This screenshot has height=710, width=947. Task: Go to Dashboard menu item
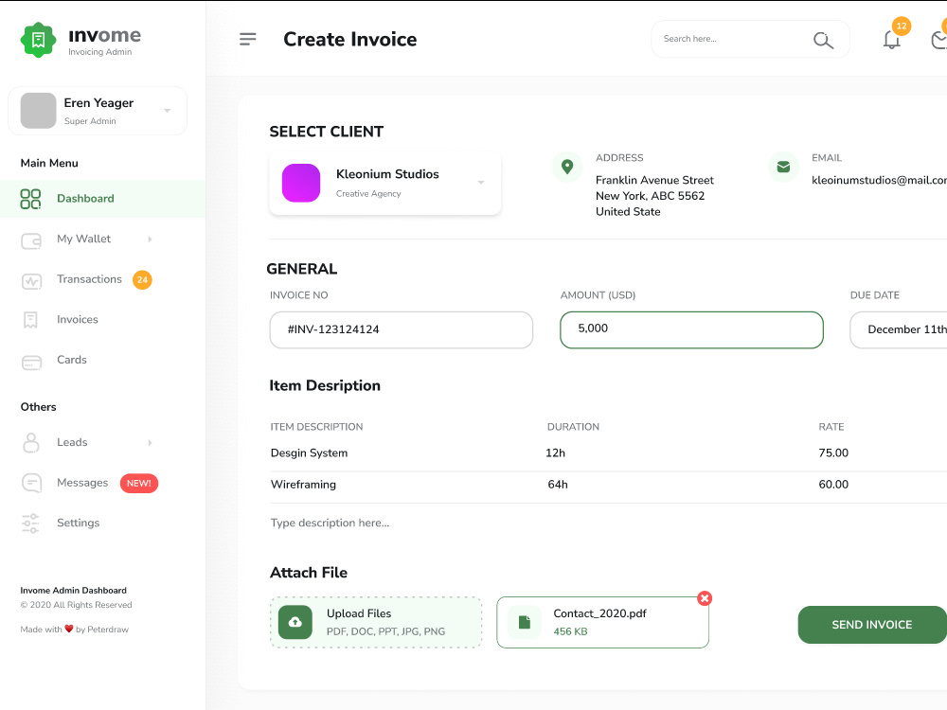[102, 199]
